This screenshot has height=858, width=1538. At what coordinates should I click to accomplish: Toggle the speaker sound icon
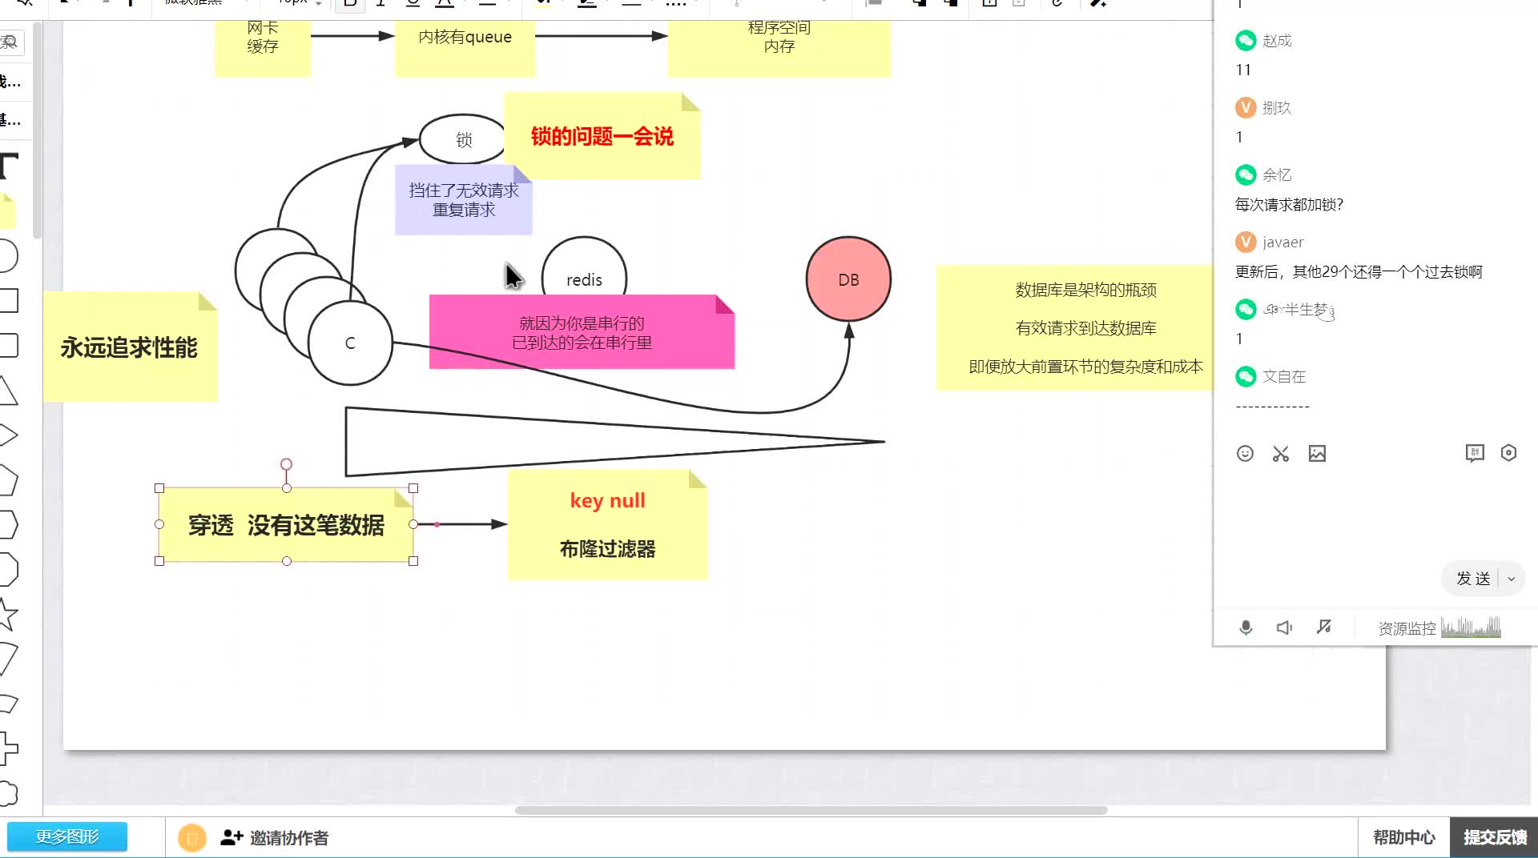point(1284,627)
